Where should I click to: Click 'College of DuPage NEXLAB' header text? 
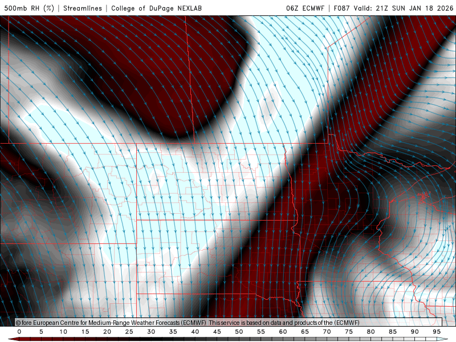156,8
